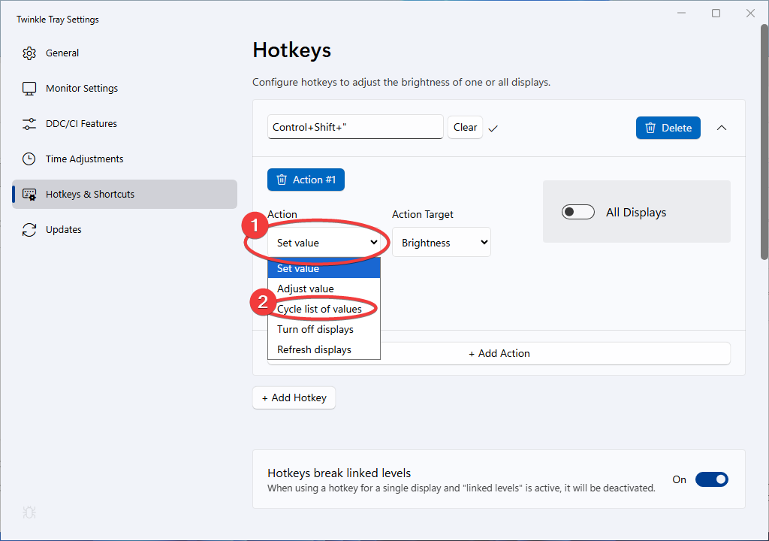Click the vertical scrollbar on right edge
This screenshot has width=769, height=541.
point(764,143)
